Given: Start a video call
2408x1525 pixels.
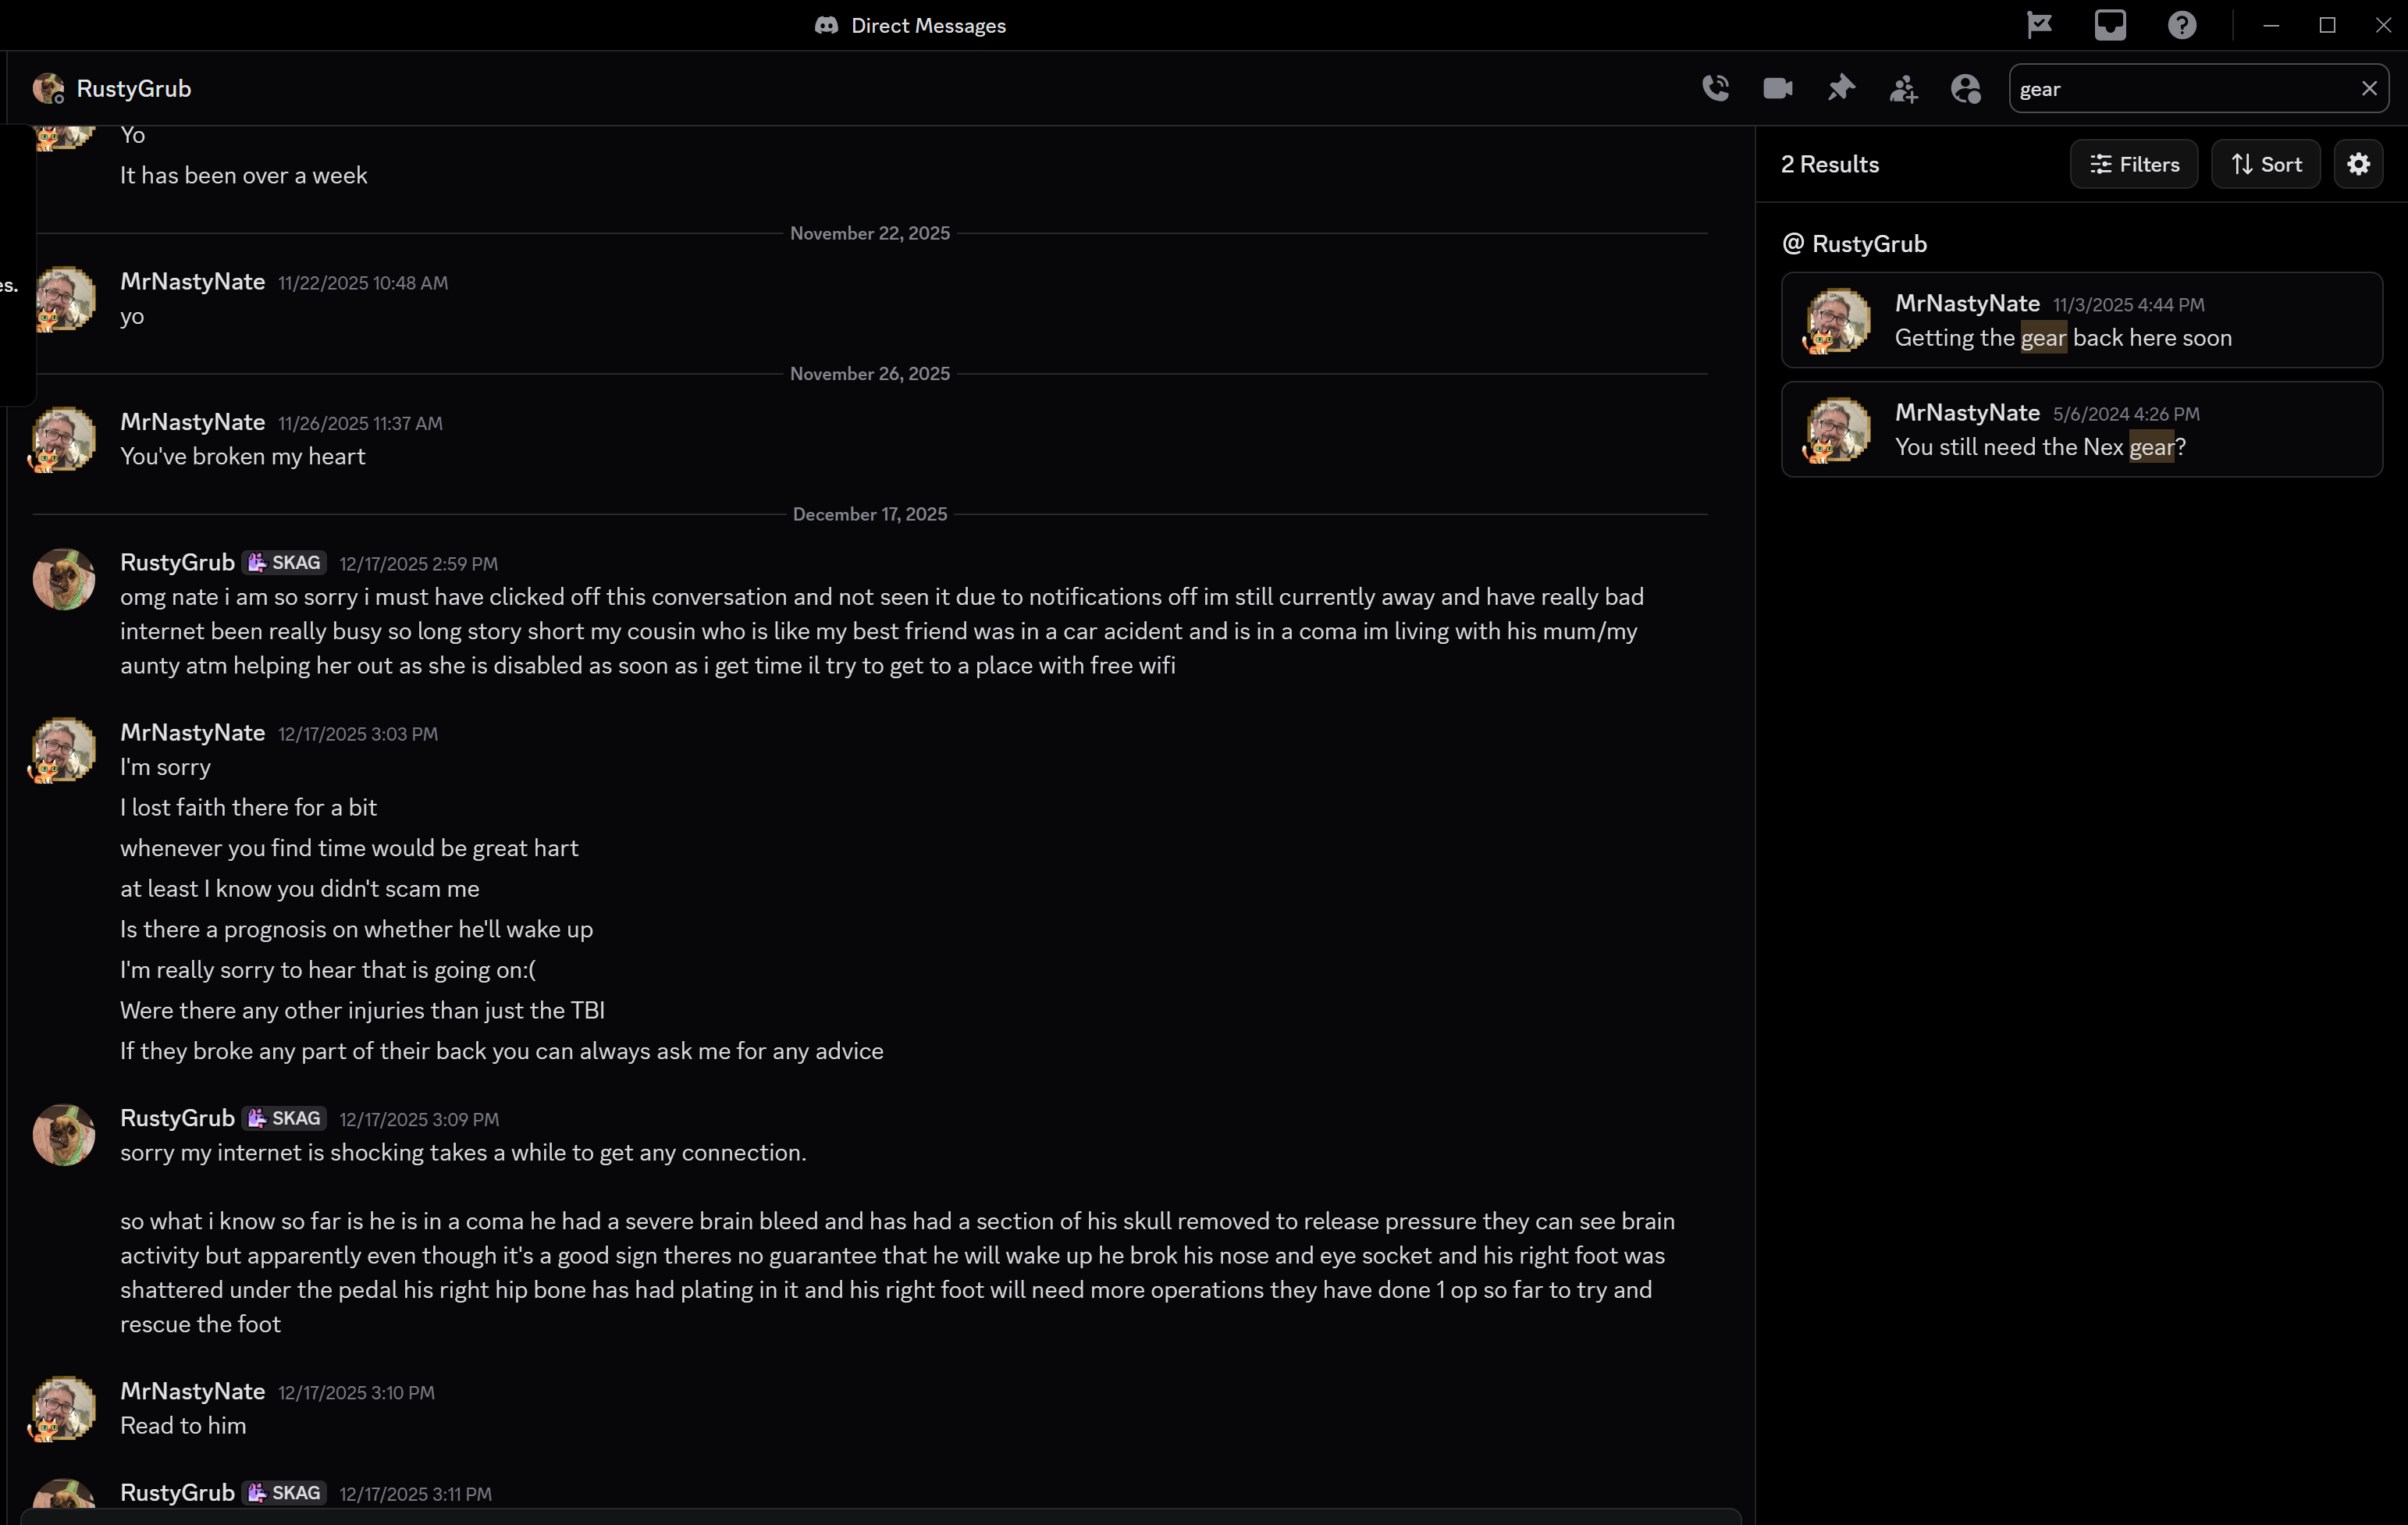Looking at the screenshot, I should coord(1778,88).
